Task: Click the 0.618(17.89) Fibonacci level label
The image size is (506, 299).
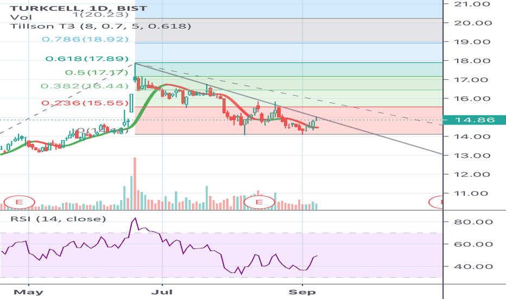Action: (87, 59)
